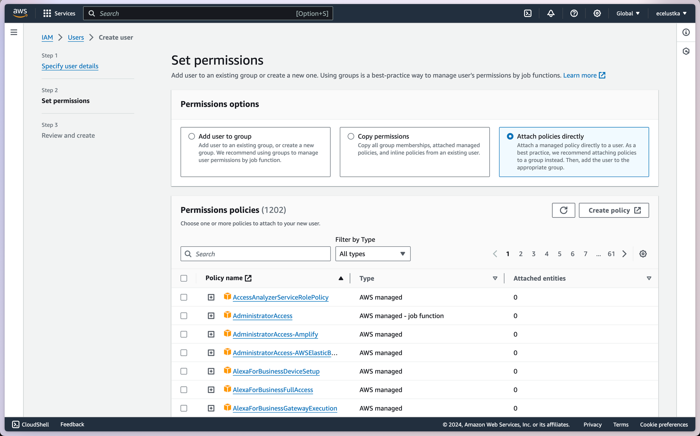This screenshot has height=436, width=700.
Task: Expand the AccessAnalyzerServiceRolePolicy row details
Action: click(211, 297)
